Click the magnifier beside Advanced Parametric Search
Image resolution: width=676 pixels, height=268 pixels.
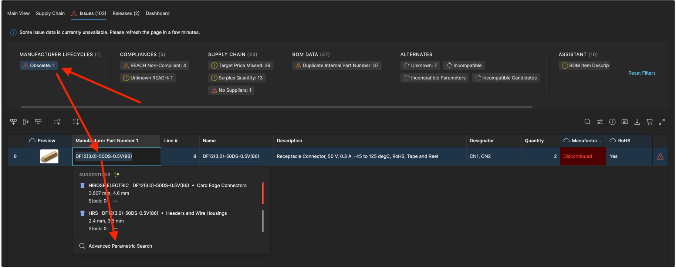tap(82, 246)
